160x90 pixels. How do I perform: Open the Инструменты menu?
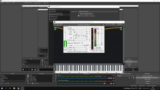(37, 3)
